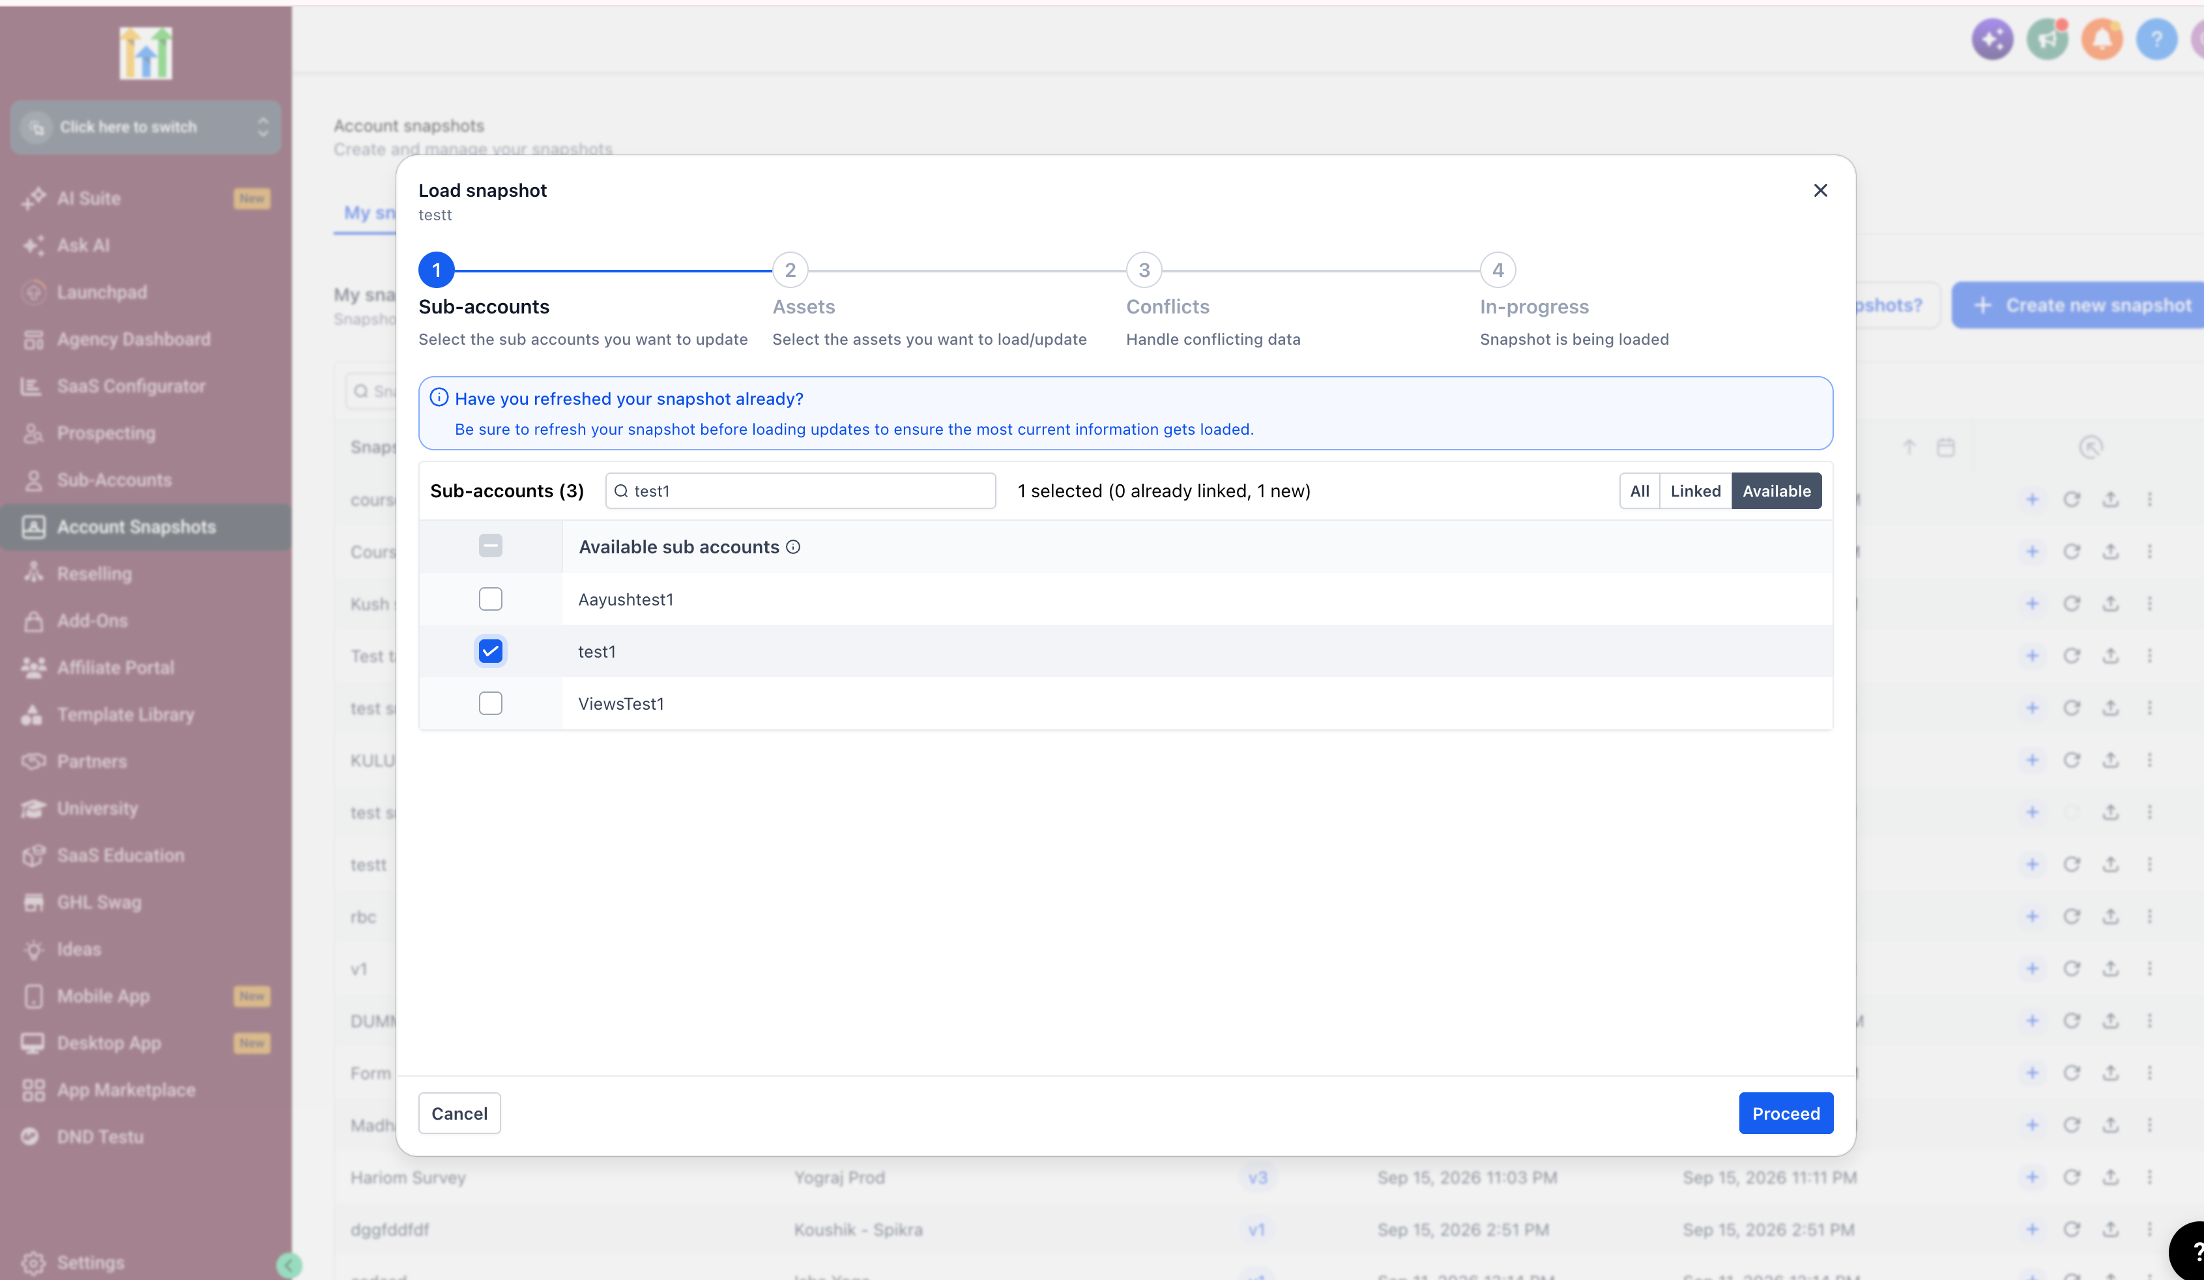2204x1280 pixels.
Task: Close the Load snapshot dialog
Action: coord(1820,190)
